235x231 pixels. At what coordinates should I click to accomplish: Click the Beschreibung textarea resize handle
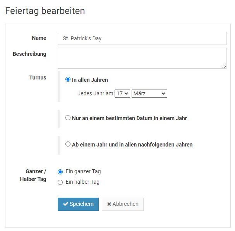click(x=224, y=66)
